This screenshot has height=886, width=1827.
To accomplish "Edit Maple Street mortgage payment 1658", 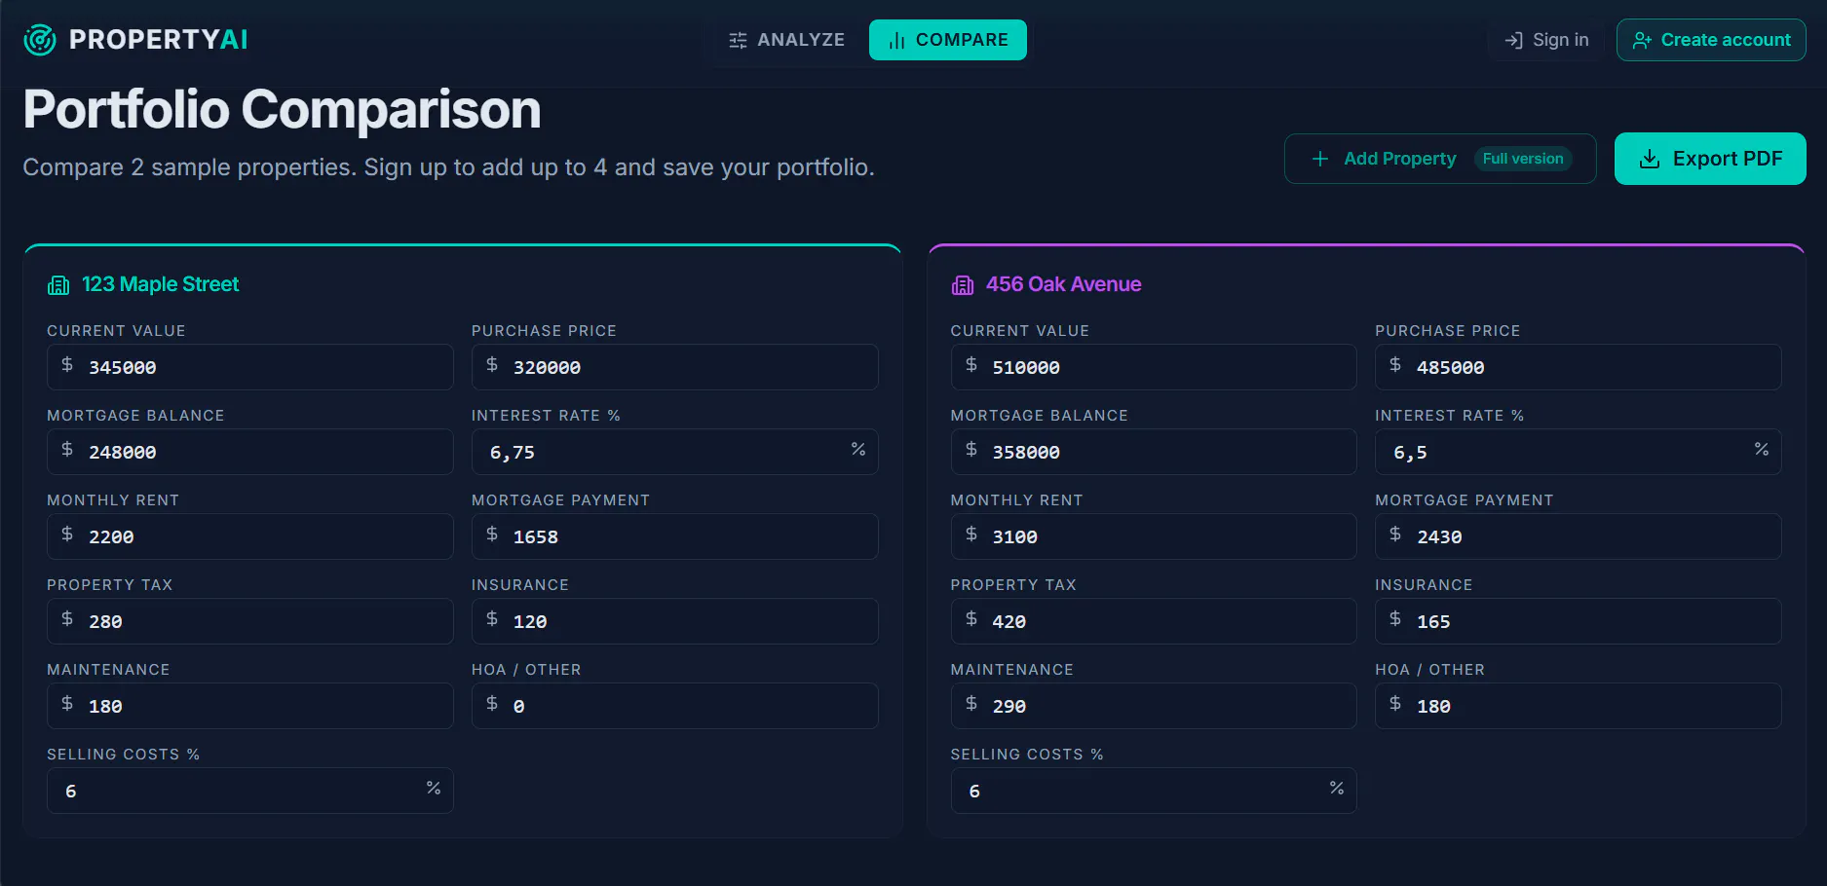I will click(675, 536).
